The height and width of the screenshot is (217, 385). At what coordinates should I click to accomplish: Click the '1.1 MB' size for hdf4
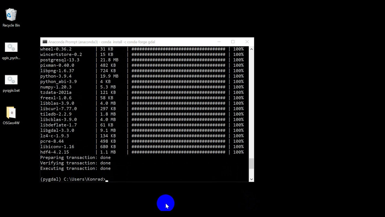pos(108,152)
